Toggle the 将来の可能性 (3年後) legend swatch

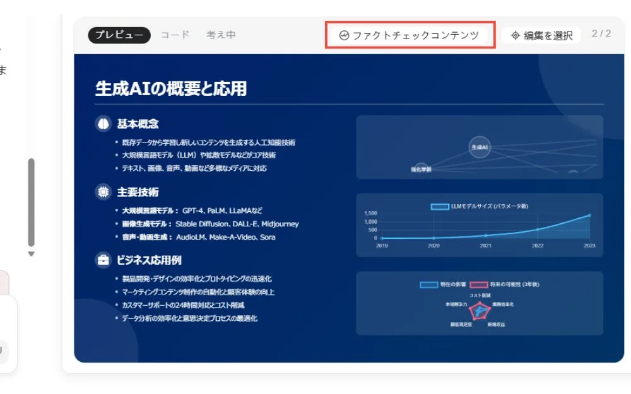point(479,285)
